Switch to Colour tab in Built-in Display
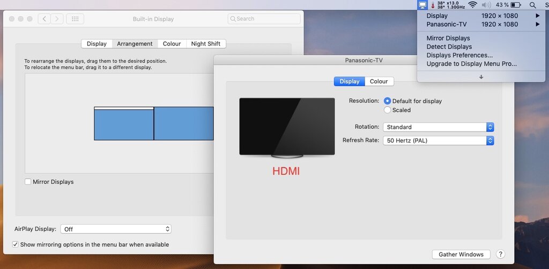Screen dimensions: 549x269 pos(172,44)
